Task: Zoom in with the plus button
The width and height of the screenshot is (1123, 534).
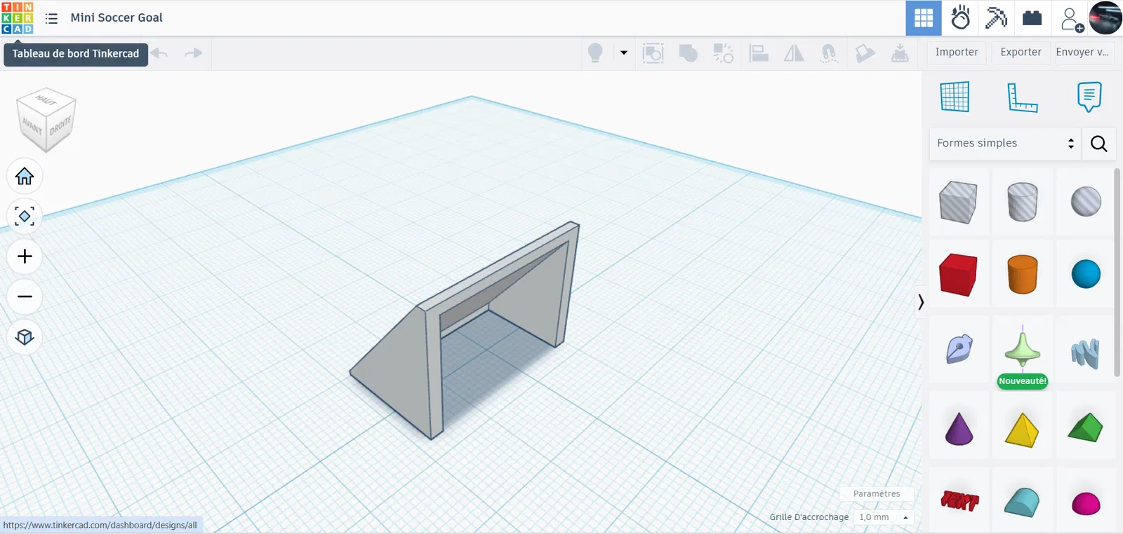Action: click(25, 256)
